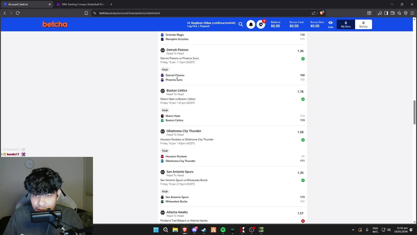Open the Brave VPN shield icon
Image resolution: width=417 pixels, height=235 pixels.
406,13
